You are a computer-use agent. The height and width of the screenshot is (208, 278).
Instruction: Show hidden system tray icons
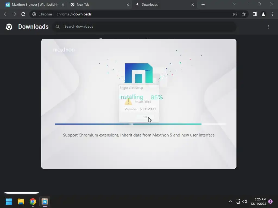tap(230, 201)
